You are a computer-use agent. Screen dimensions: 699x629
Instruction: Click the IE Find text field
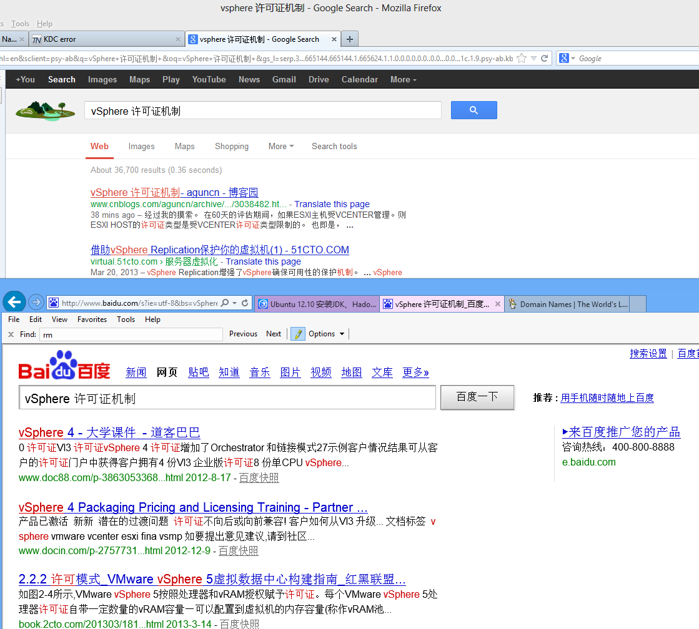[131, 334]
